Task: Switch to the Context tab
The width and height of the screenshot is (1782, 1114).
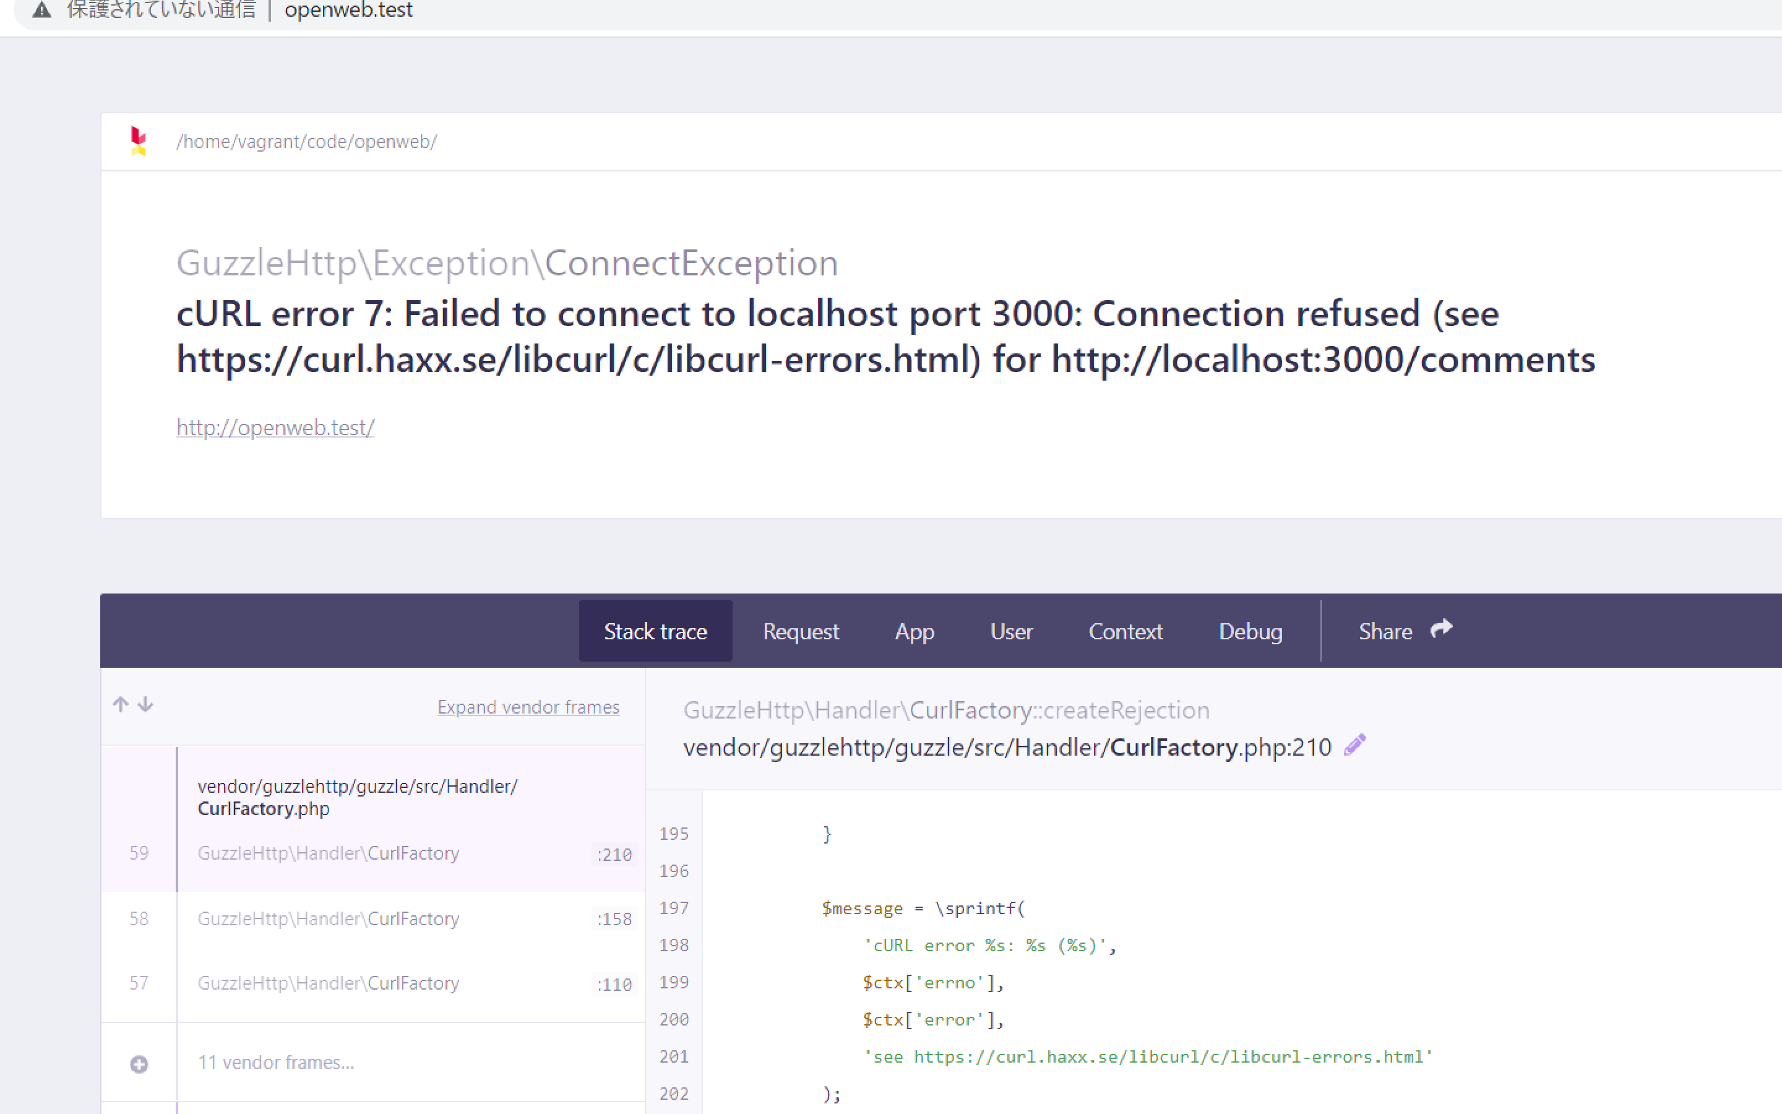Action: tap(1125, 631)
